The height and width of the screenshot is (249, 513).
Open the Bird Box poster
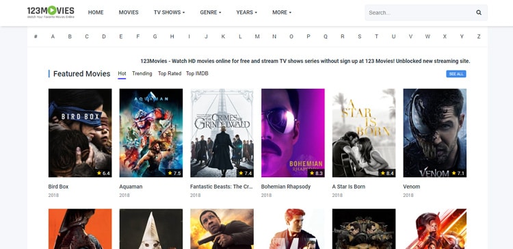point(80,133)
